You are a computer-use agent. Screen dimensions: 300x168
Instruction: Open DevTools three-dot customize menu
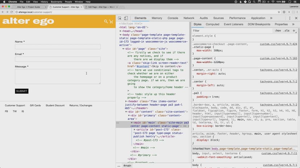coord(290,18)
